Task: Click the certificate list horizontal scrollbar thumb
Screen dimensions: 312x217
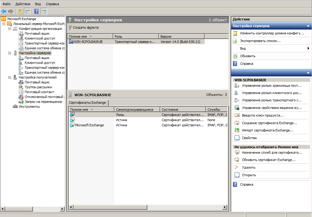Action: point(110,207)
